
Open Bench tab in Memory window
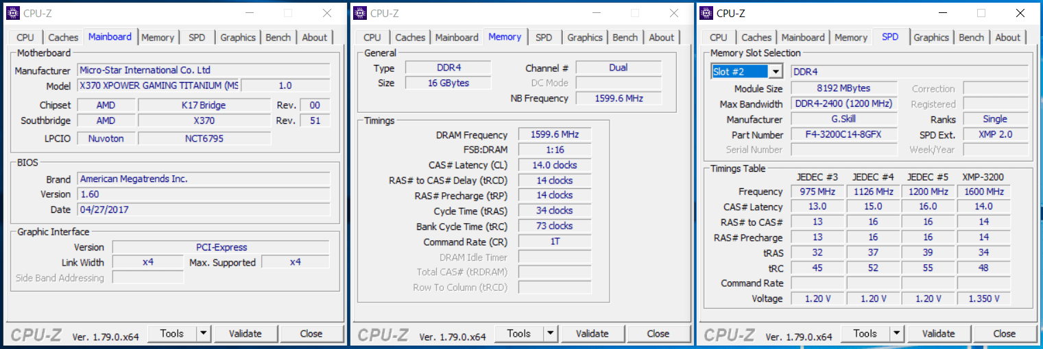coord(625,38)
